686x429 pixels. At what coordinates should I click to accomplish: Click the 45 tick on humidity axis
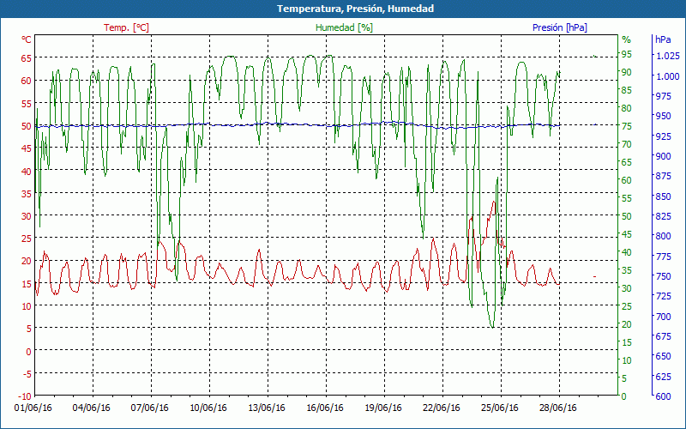tap(627, 234)
